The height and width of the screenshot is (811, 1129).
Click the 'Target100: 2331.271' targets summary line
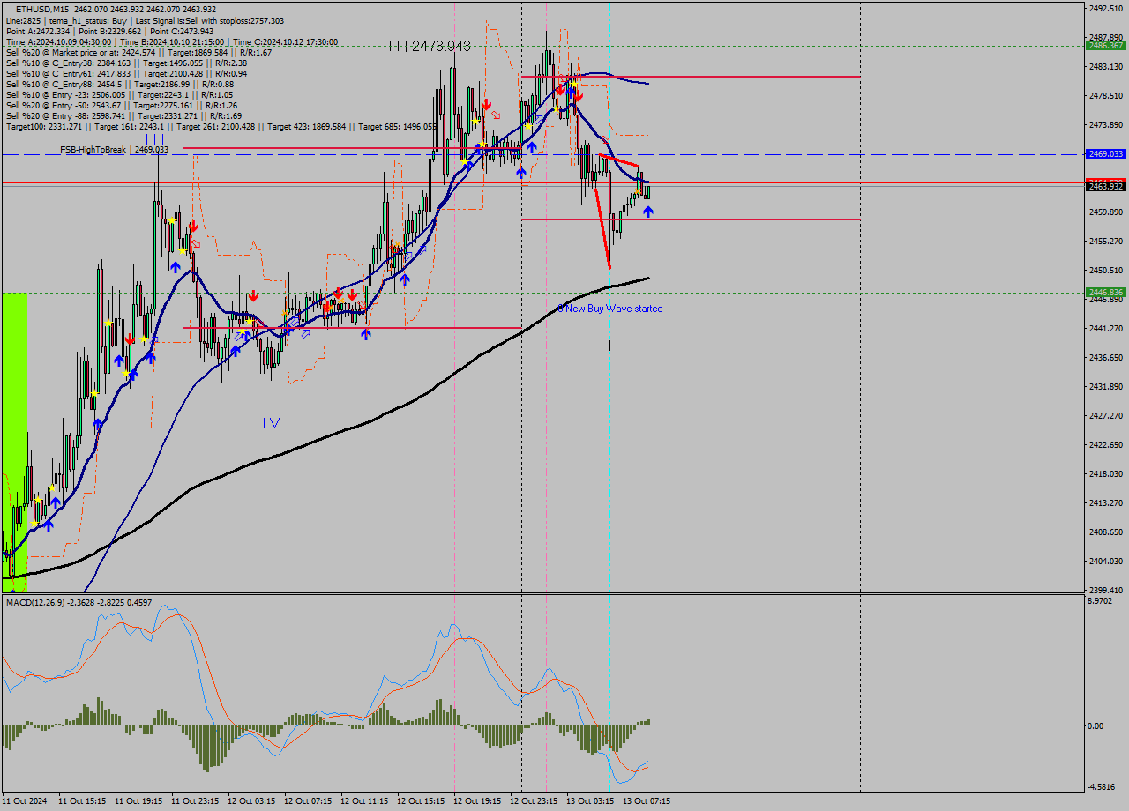click(x=221, y=126)
